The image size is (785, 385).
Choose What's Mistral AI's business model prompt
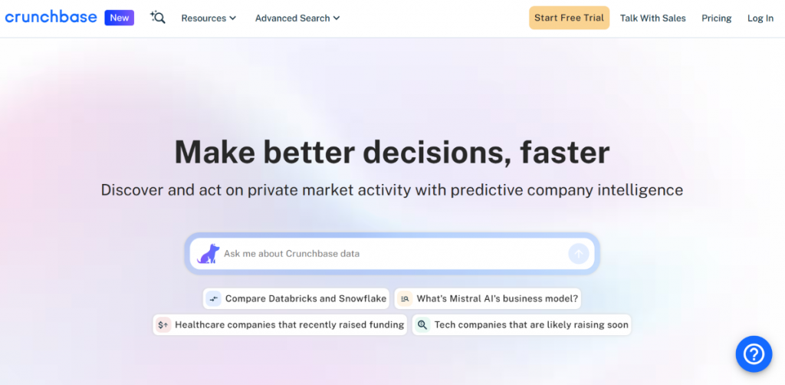[x=498, y=299]
